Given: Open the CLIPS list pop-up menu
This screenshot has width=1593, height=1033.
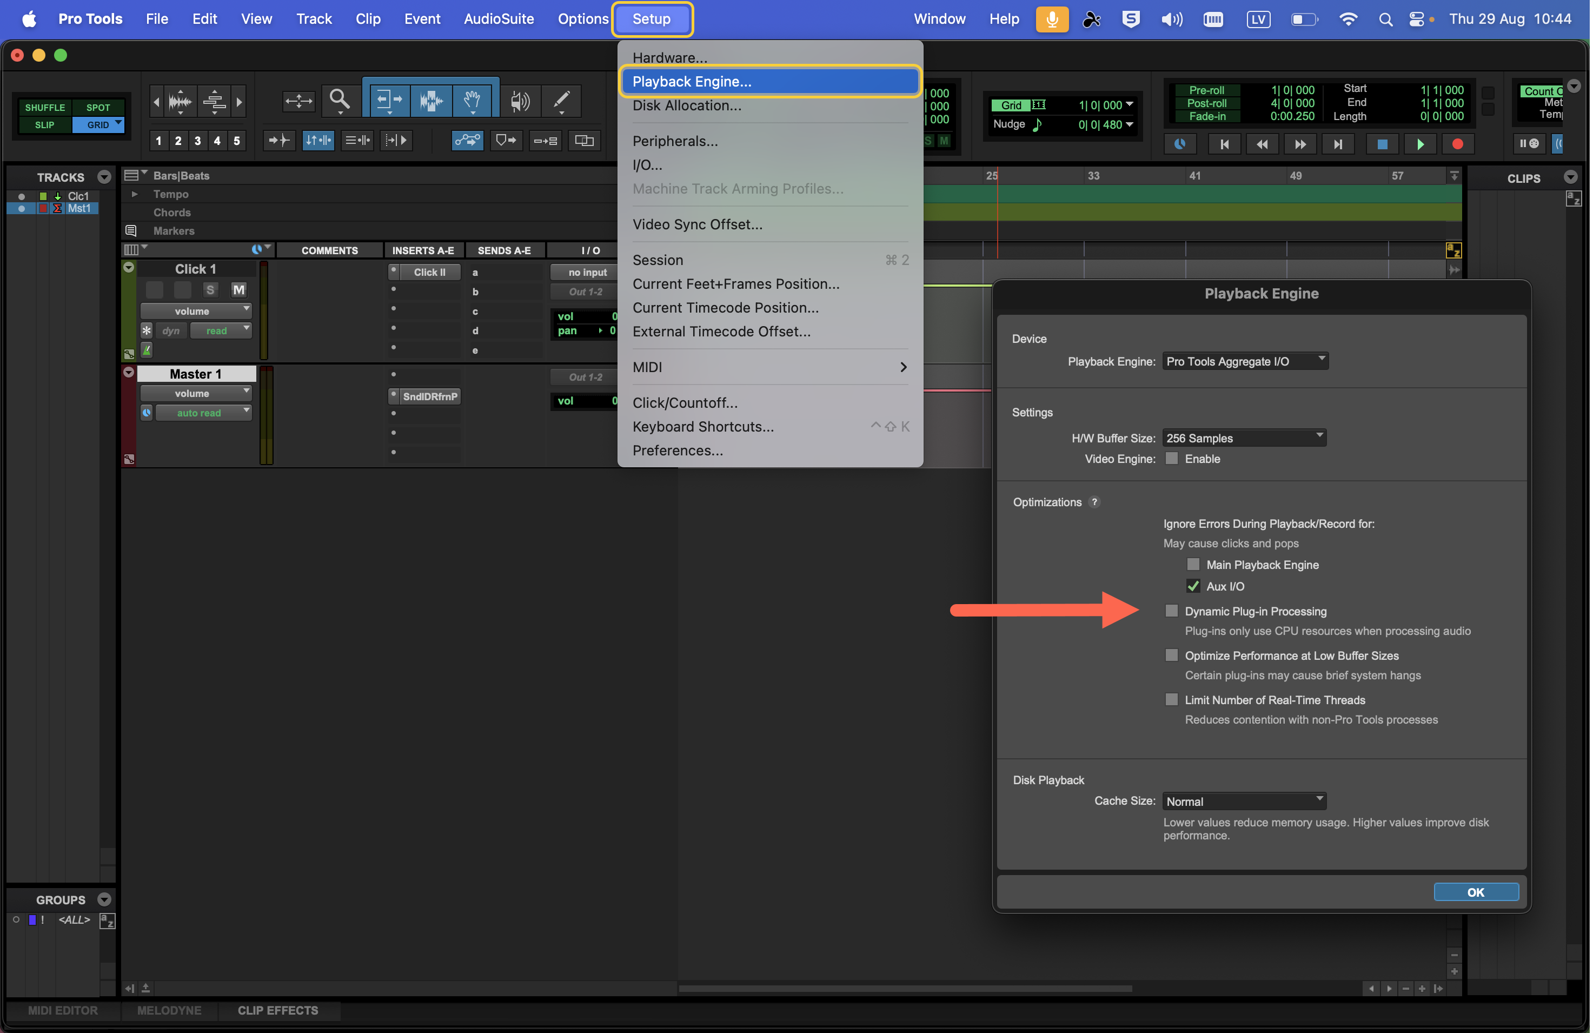Looking at the screenshot, I should (x=1570, y=177).
